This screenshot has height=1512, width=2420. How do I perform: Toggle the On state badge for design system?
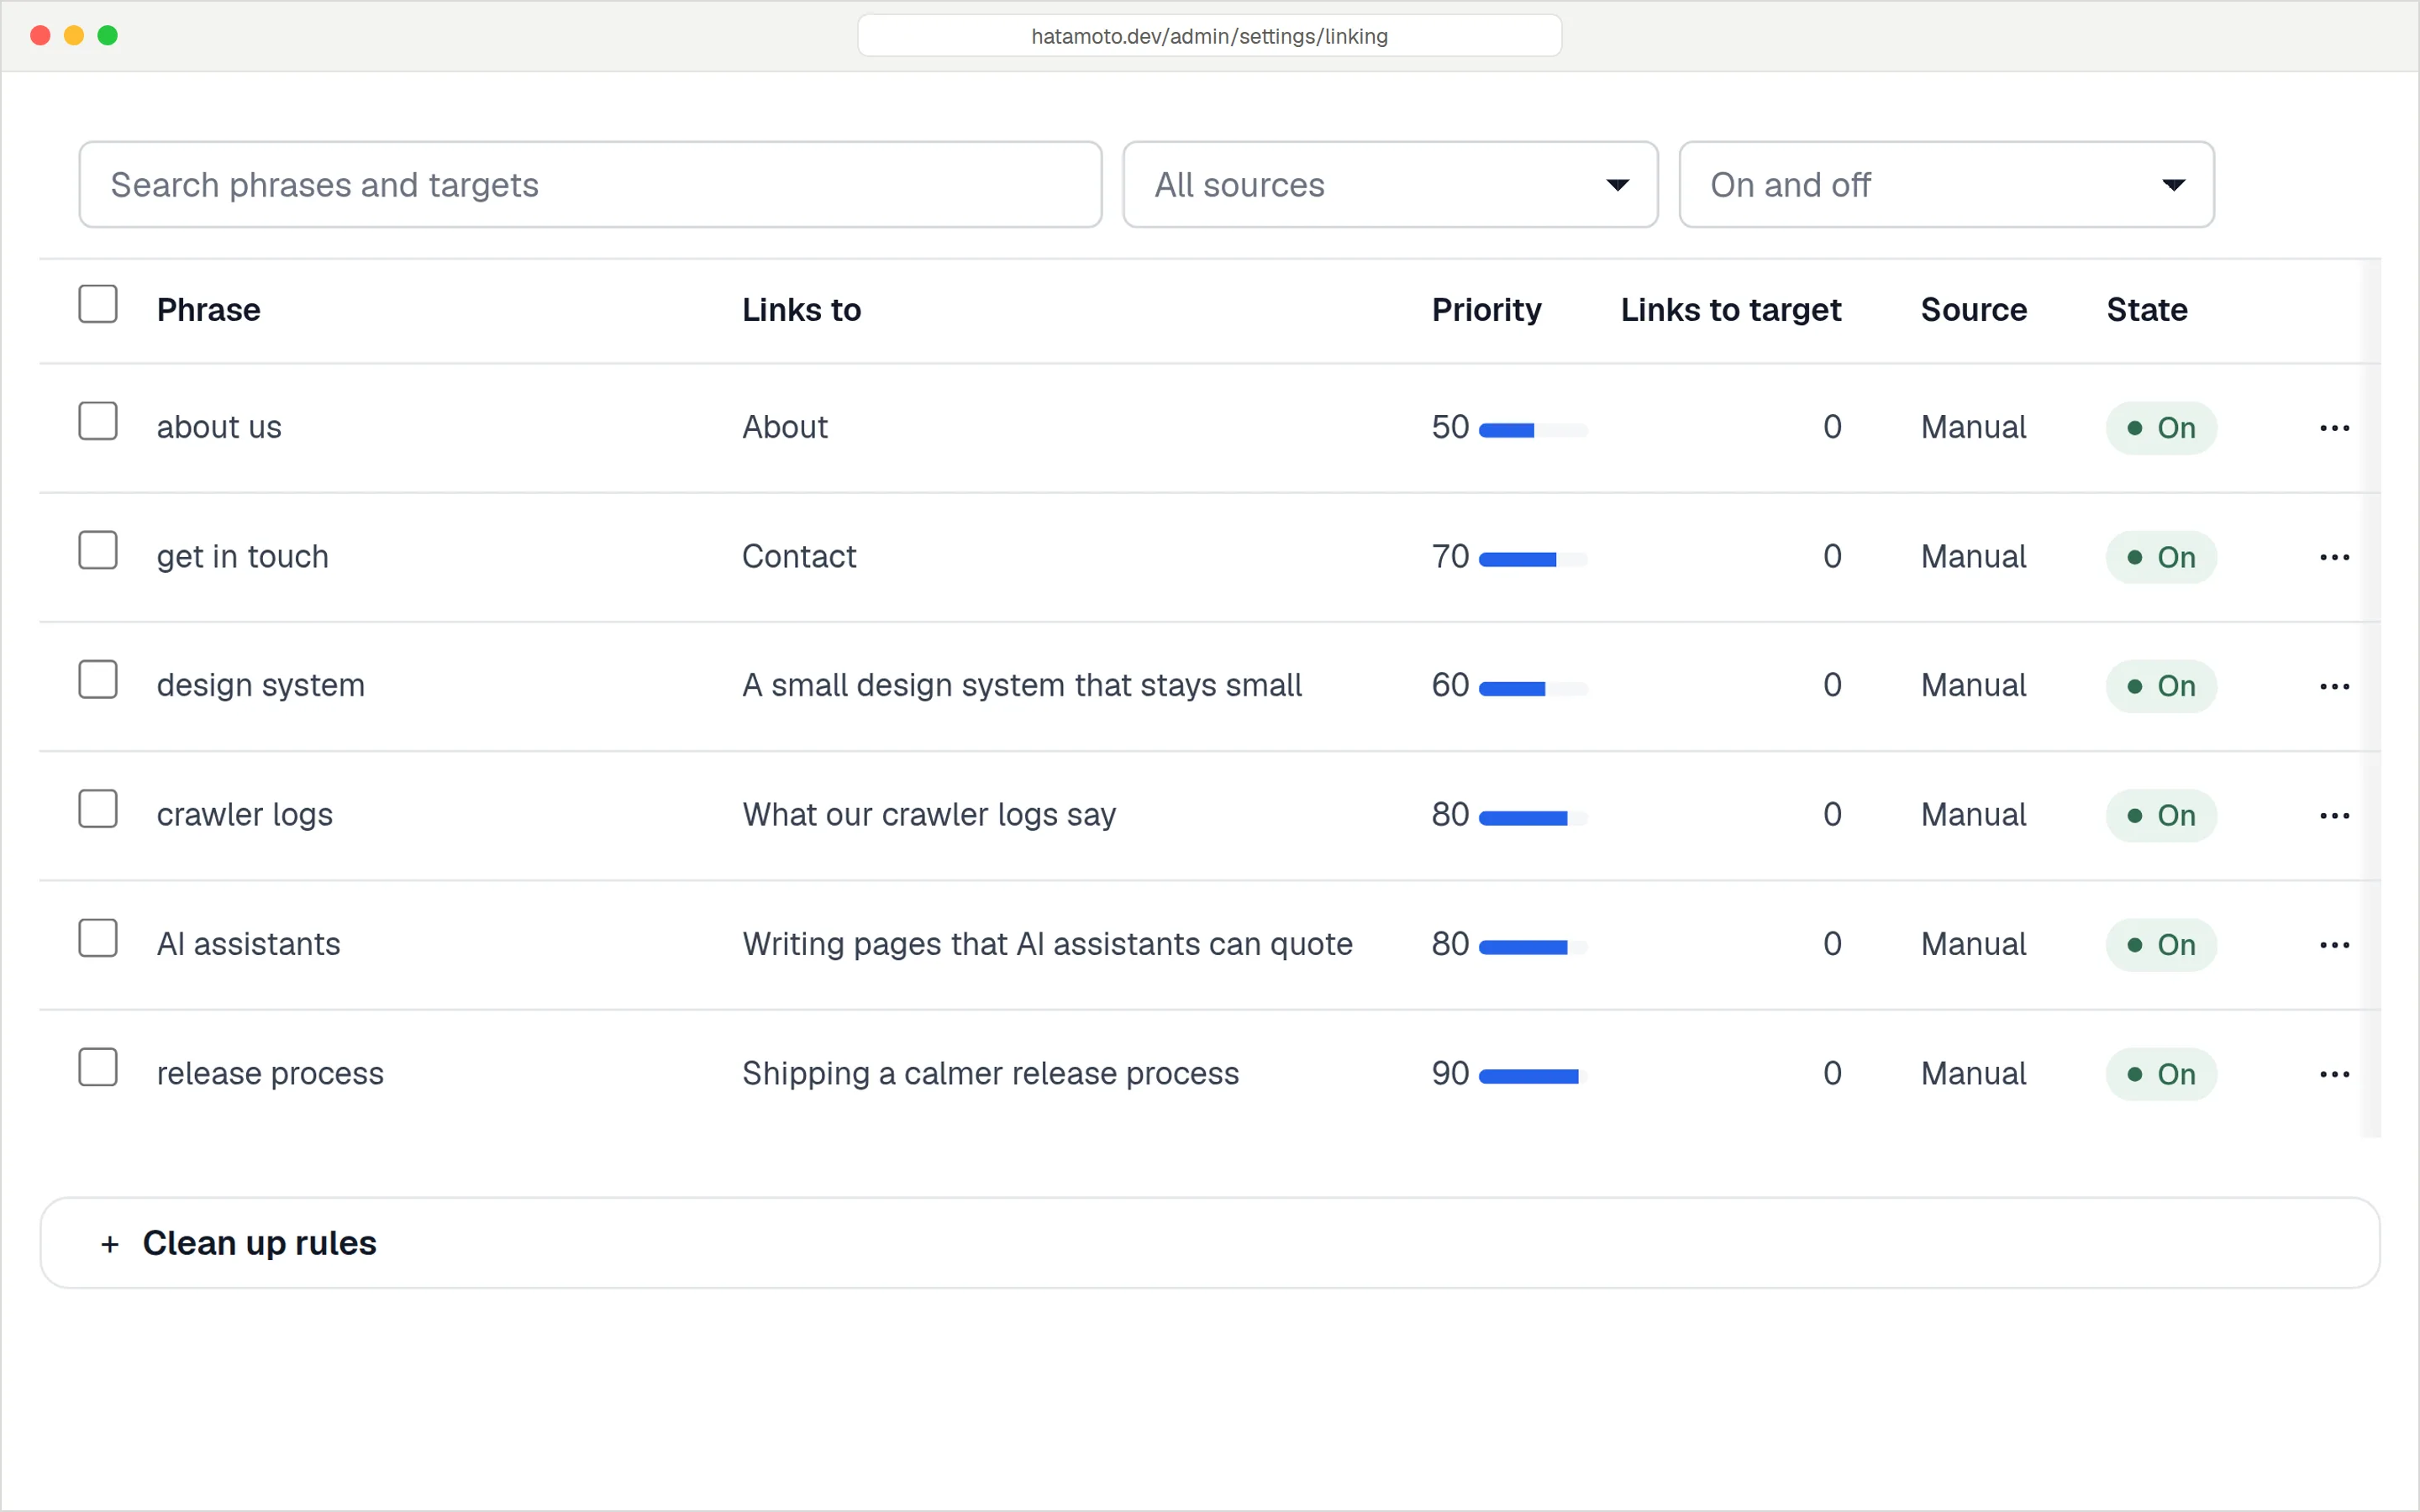point(2161,686)
